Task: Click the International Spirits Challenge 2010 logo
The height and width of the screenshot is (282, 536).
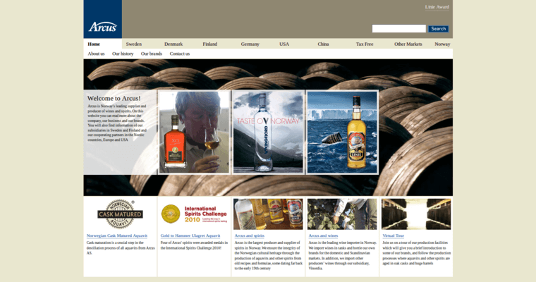Action: click(194, 214)
